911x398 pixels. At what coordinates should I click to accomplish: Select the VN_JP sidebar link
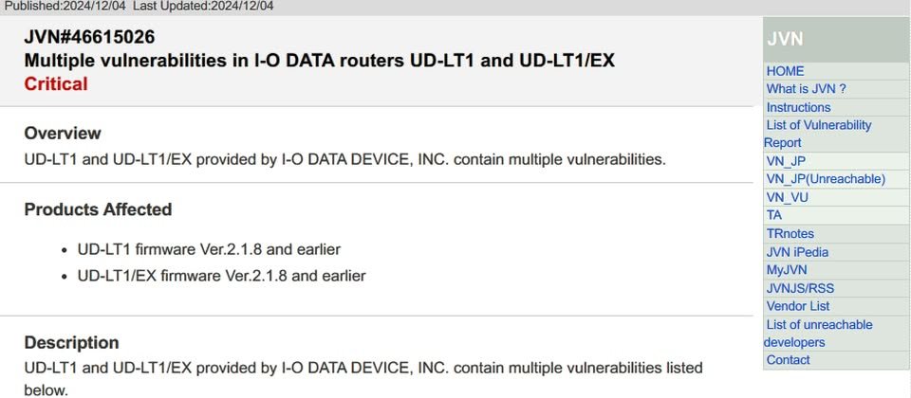tap(786, 161)
